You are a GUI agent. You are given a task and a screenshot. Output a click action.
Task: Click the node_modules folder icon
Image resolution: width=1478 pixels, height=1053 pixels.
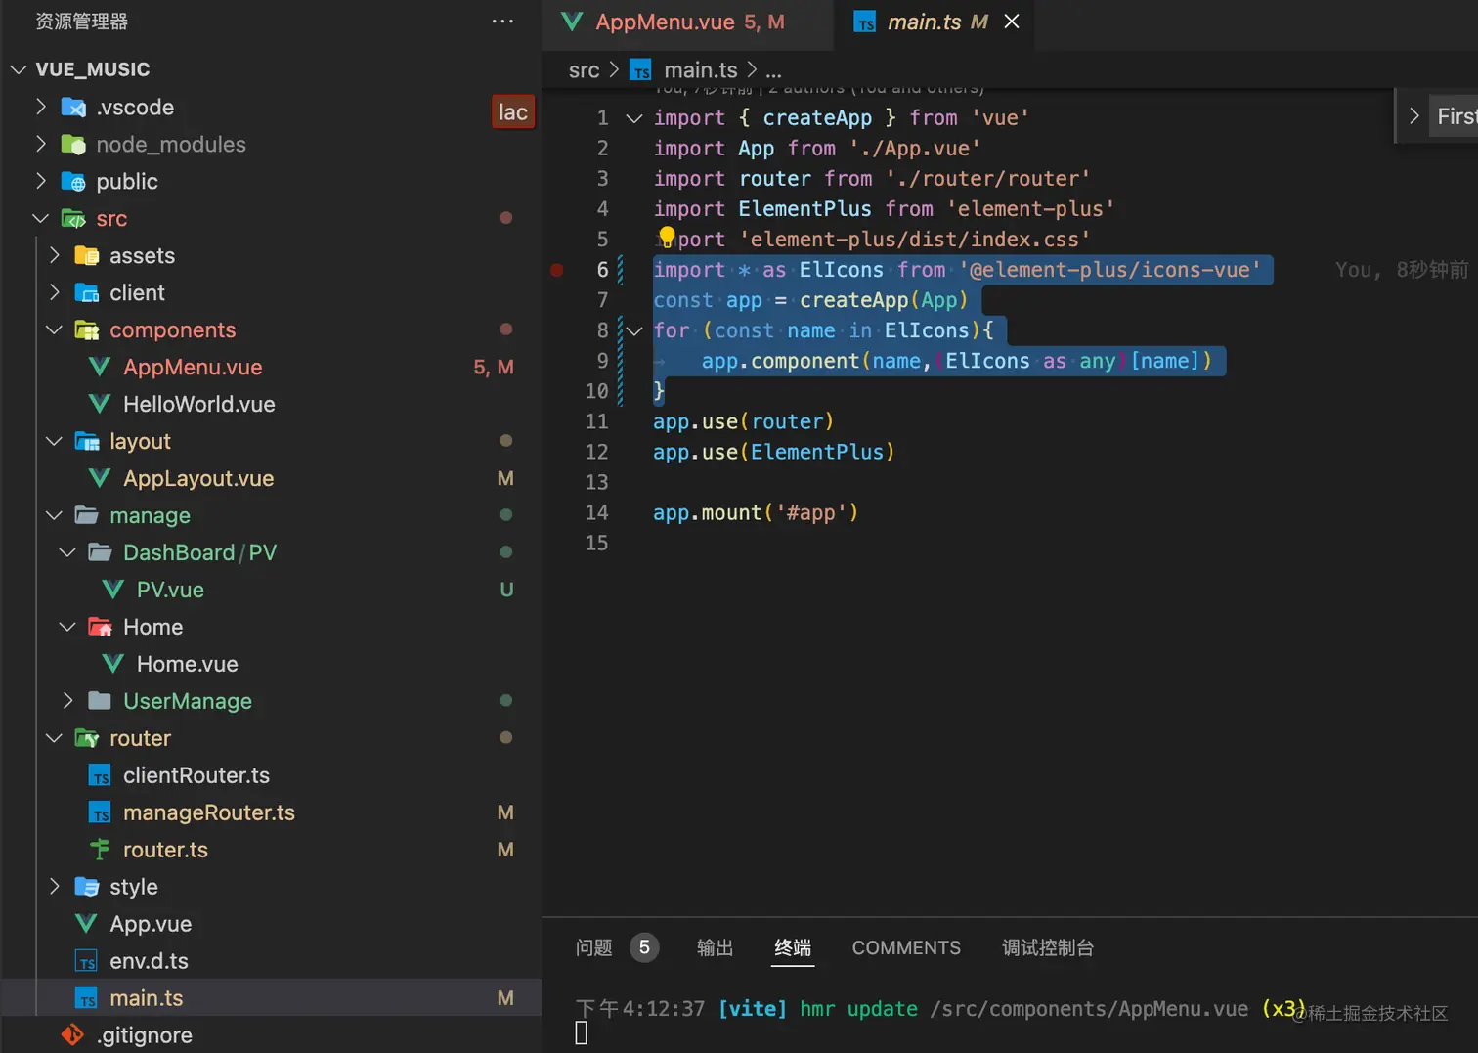pyautogui.click(x=73, y=145)
